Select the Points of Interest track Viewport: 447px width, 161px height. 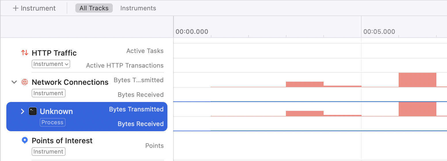click(x=62, y=141)
